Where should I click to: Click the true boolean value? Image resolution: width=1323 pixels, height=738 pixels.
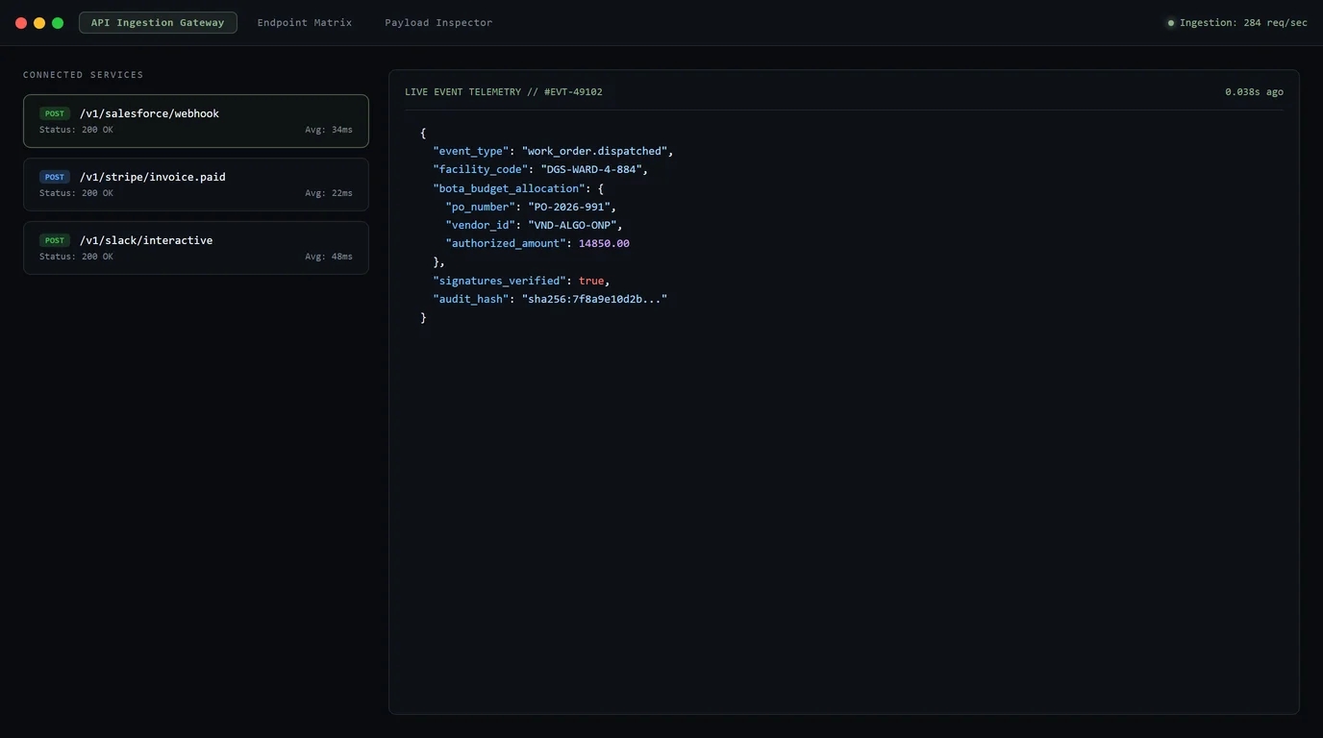[591, 281]
